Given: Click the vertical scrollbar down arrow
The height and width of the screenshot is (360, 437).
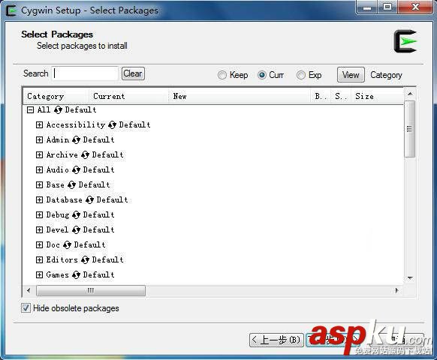Looking at the screenshot, I should tap(410, 277).
